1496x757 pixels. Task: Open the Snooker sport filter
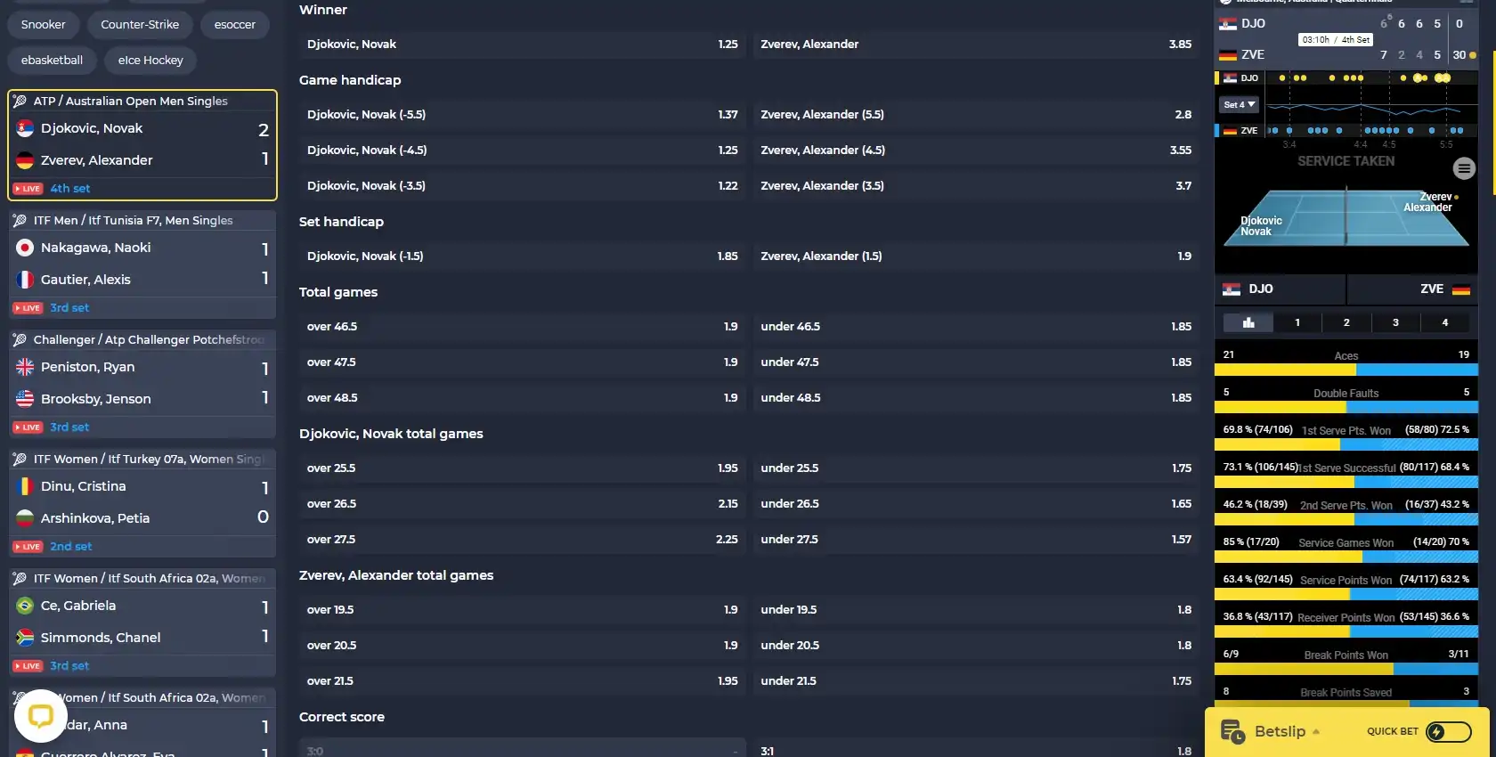[x=44, y=25]
